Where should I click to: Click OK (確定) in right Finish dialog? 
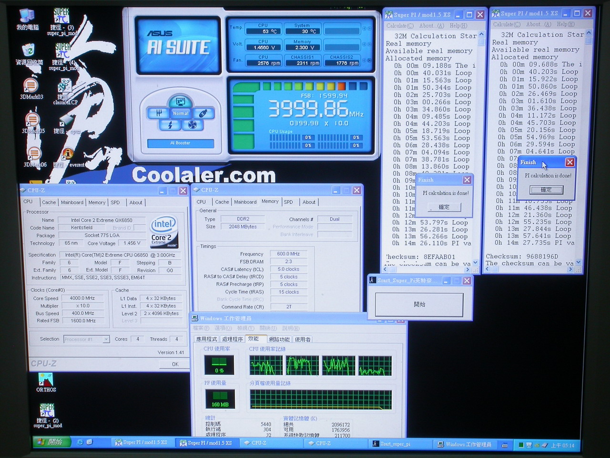coord(546,189)
